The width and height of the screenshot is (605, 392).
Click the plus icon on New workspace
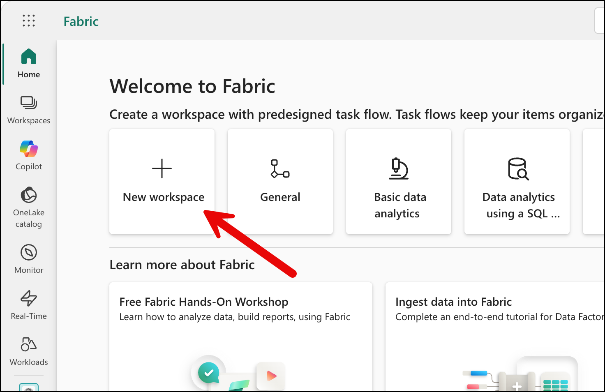162,168
